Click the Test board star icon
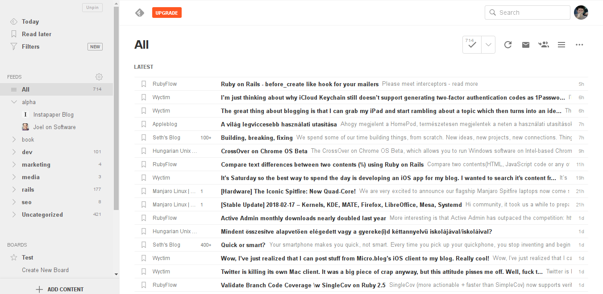The image size is (603, 294). coord(13,257)
